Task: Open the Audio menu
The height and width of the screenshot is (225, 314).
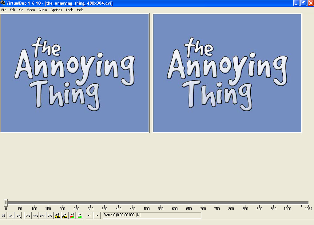Action: click(43, 10)
